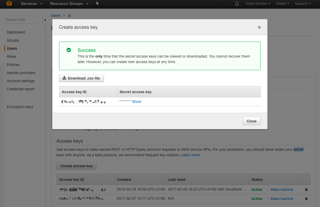Download the .csv file of credentials

[81, 78]
